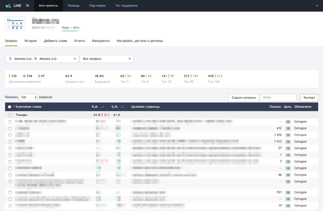Check the checkbox of the row with 612 показы
Image resolution: width=323 pixels, height=211 pixels.
coord(10,128)
